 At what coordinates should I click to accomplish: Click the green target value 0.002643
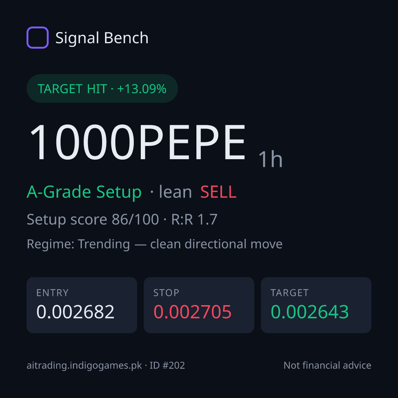tap(310, 312)
